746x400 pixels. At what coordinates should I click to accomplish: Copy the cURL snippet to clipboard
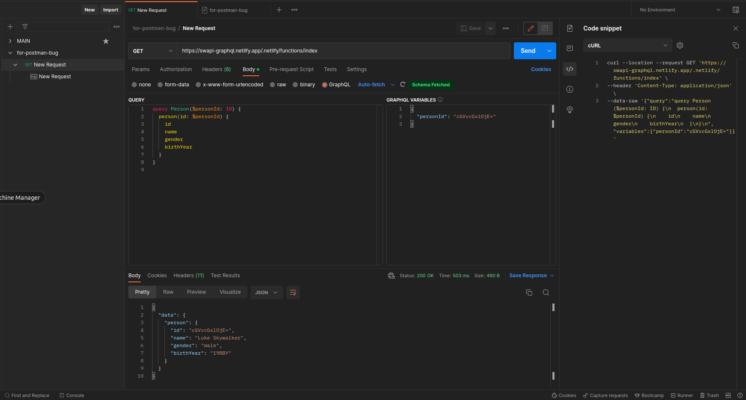(736, 45)
